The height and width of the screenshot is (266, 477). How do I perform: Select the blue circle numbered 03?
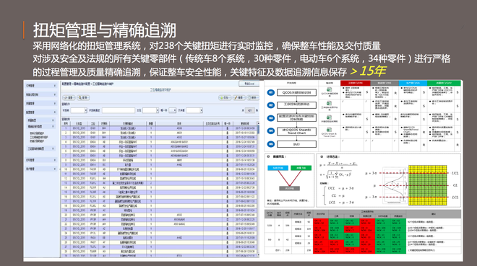tap(271, 118)
